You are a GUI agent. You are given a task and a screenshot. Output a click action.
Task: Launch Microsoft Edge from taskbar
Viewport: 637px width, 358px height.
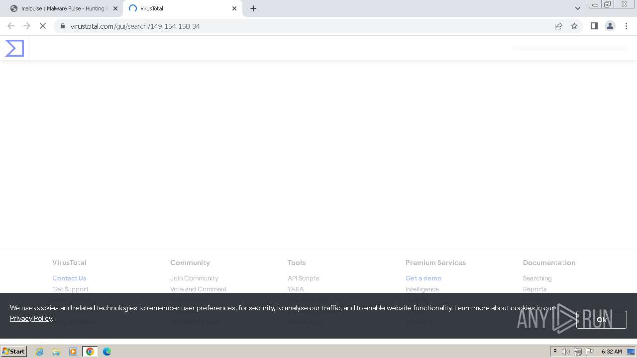point(107,352)
